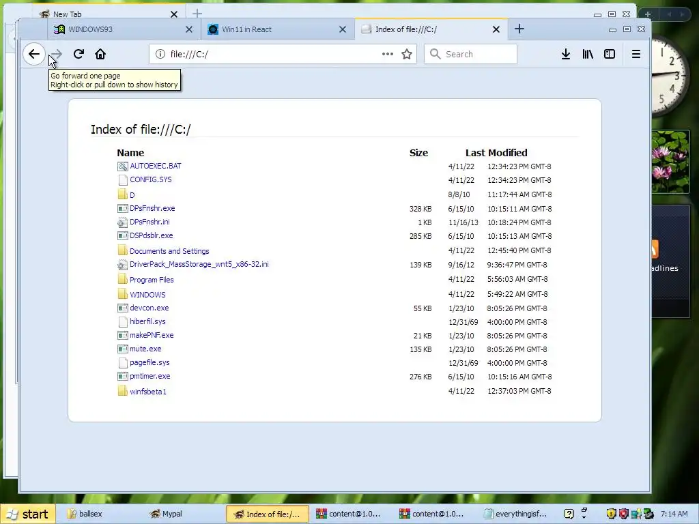Select Index of file:/ taskbar button
The width and height of the screenshot is (699, 524).
click(268, 514)
